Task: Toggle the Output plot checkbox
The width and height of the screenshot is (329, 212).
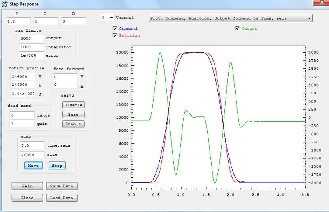Action: tap(237, 29)
